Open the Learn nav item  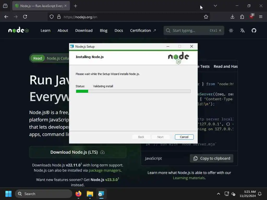pos(45,30)
